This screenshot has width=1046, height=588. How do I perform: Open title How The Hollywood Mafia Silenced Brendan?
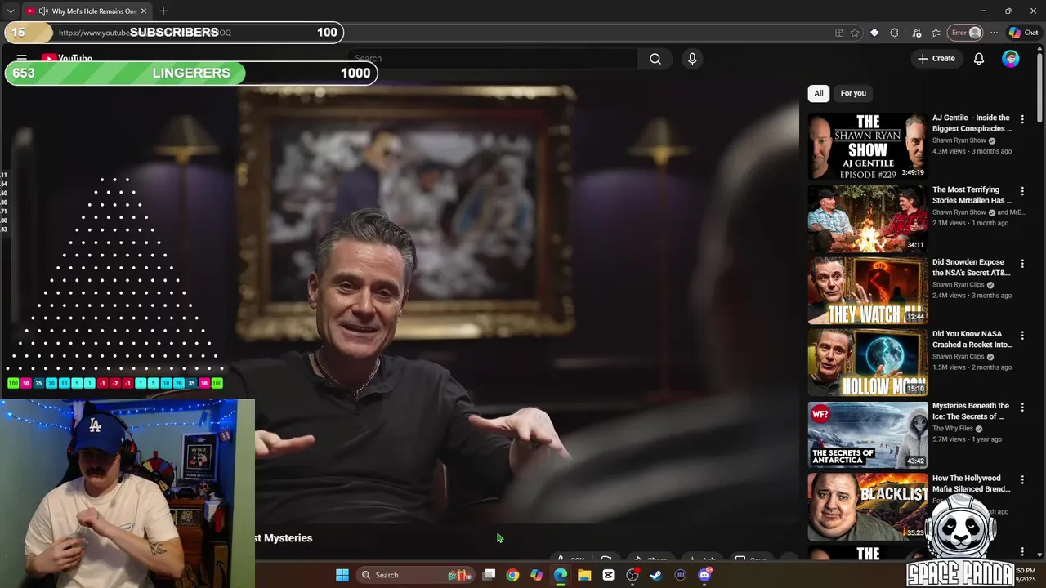tap(972, 483)
